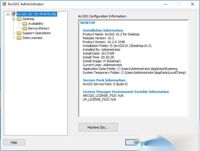Click the ArcGIS computer root node icon

(13, 14)
